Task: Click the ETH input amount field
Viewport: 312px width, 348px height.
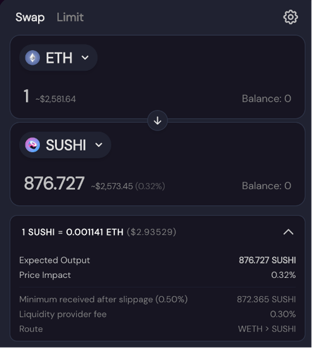Action: (x=26, y=96)
